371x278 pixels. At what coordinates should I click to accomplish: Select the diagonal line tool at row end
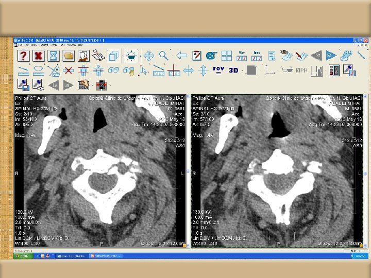tap(361, 55)
